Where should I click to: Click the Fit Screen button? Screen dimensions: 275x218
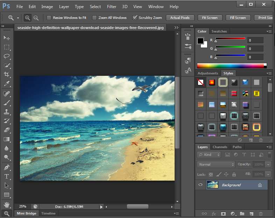(210, 18)
